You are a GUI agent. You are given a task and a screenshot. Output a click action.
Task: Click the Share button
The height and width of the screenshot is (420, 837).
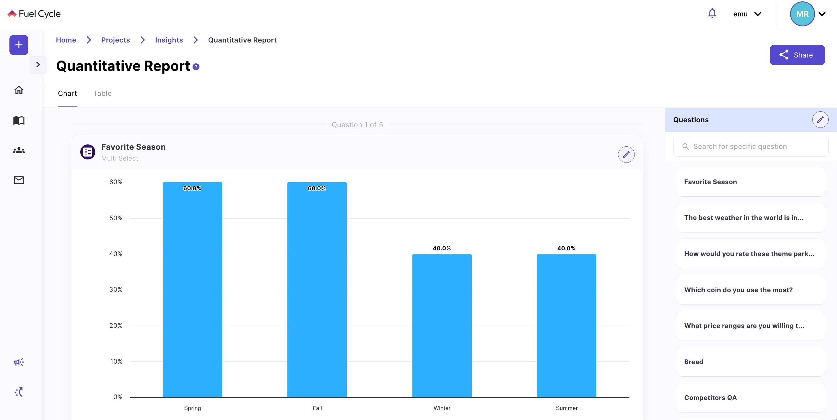pos(797,55)
